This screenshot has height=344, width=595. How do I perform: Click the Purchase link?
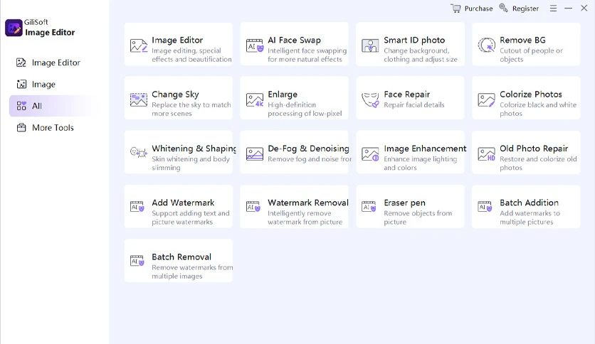478,9
